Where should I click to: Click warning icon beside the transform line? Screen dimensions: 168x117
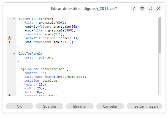point(9,38)
